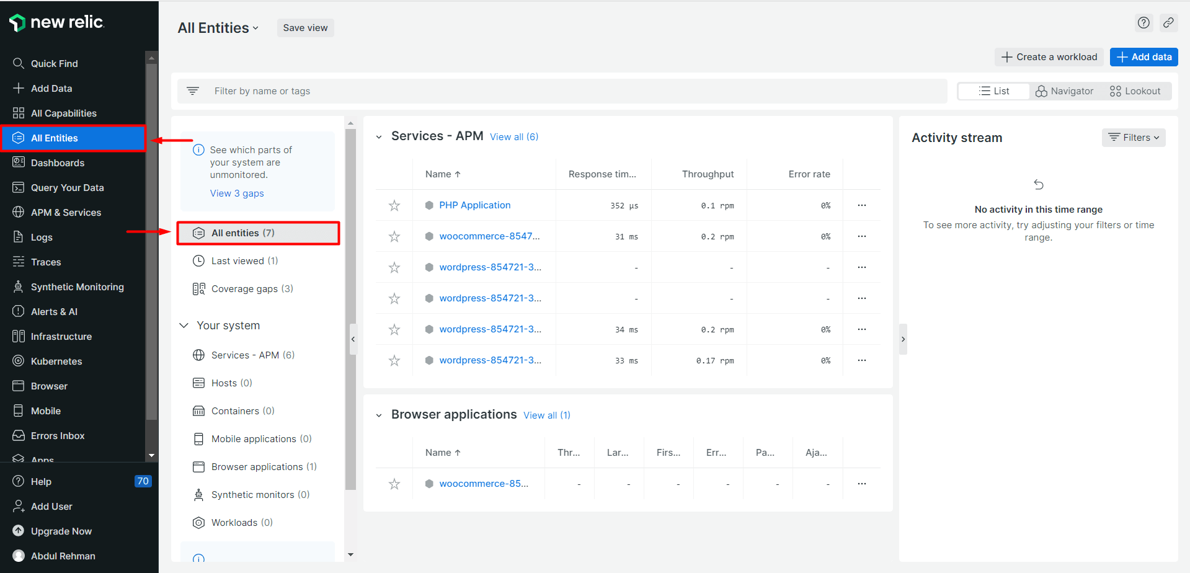The width and height of the screenshot is (1190, 573).
Task: Collapse the left entity categories panel
Action: [353, 339]
